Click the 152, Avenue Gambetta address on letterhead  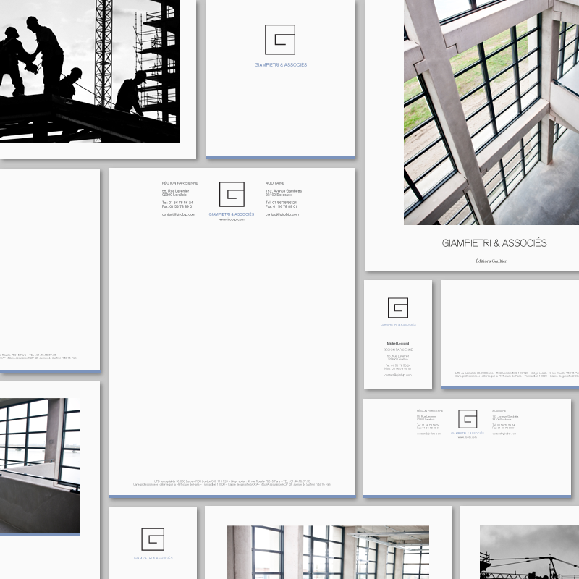284,193
